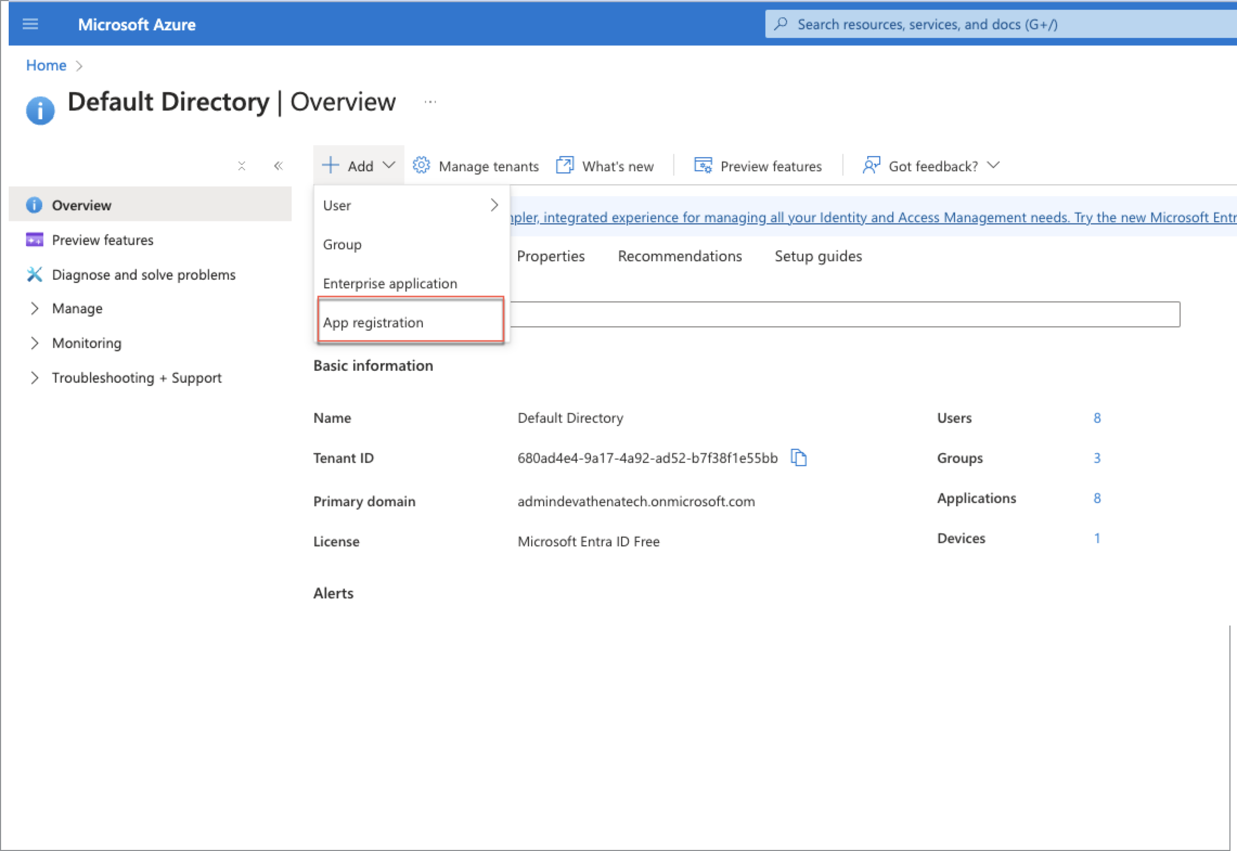Select Enterprise application menu entry
Image resolution: width=1237 pixels, height=851 pixels.
[390, 283]
